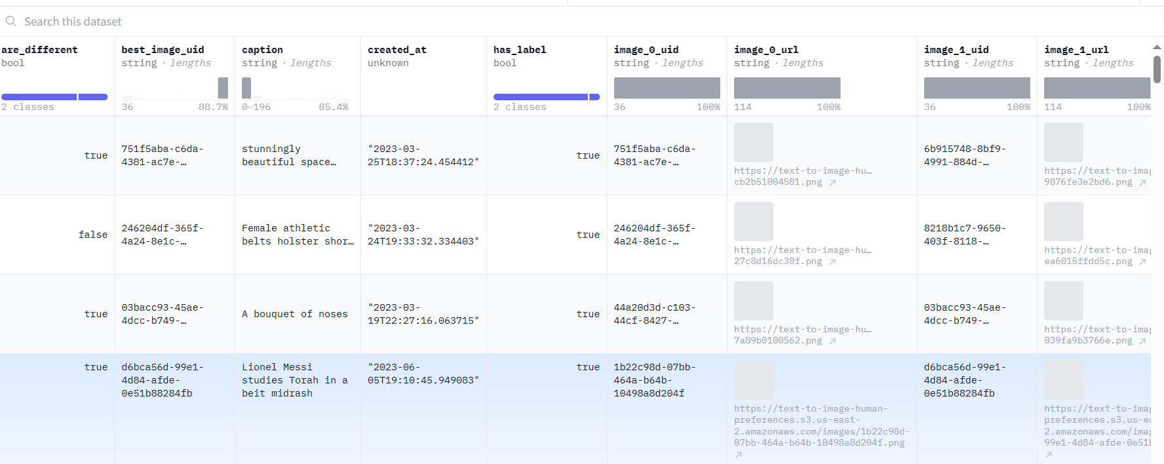Click the search magnifier icon
The image size is (1164, 464).
click(x=11, y=22)
